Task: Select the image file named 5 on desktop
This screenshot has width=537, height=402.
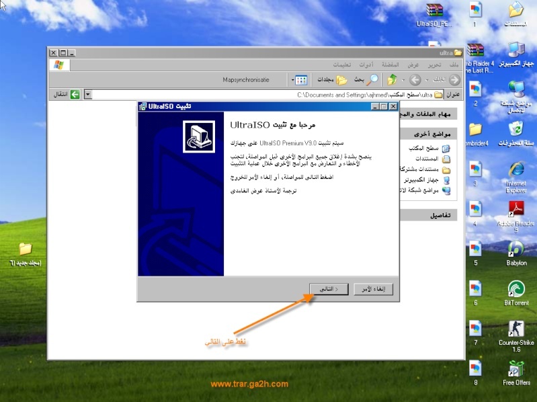Action: 475,253
